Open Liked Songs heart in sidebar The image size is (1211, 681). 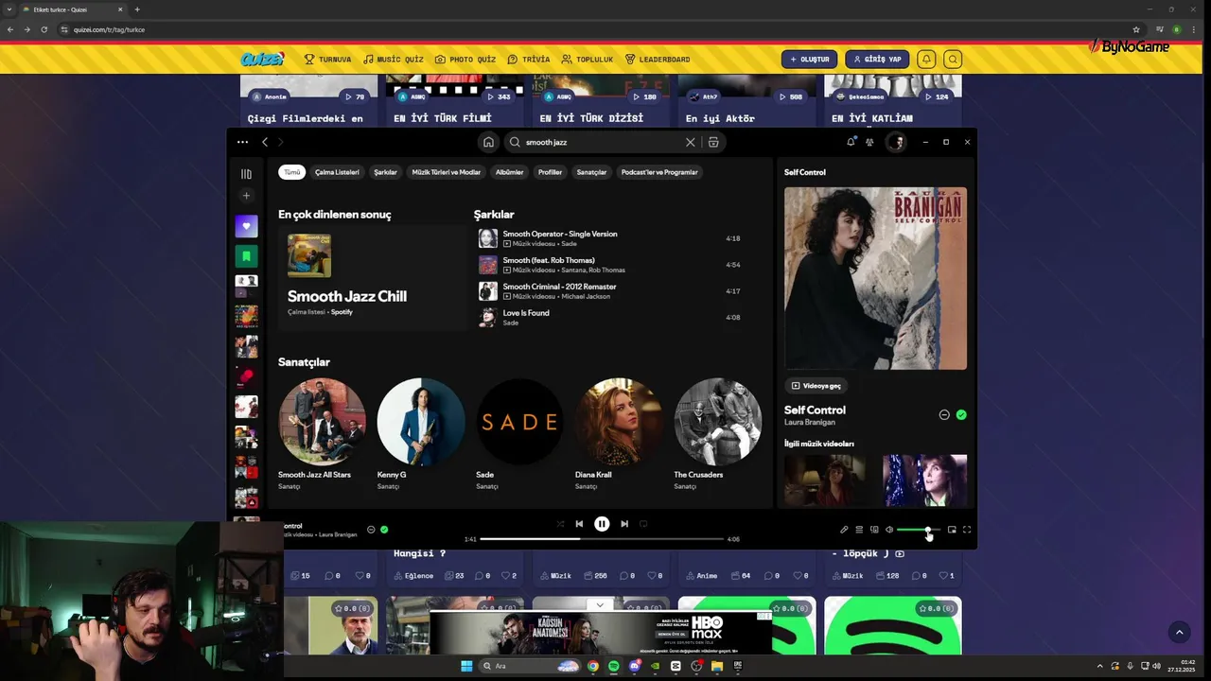[x=246, y=226]
